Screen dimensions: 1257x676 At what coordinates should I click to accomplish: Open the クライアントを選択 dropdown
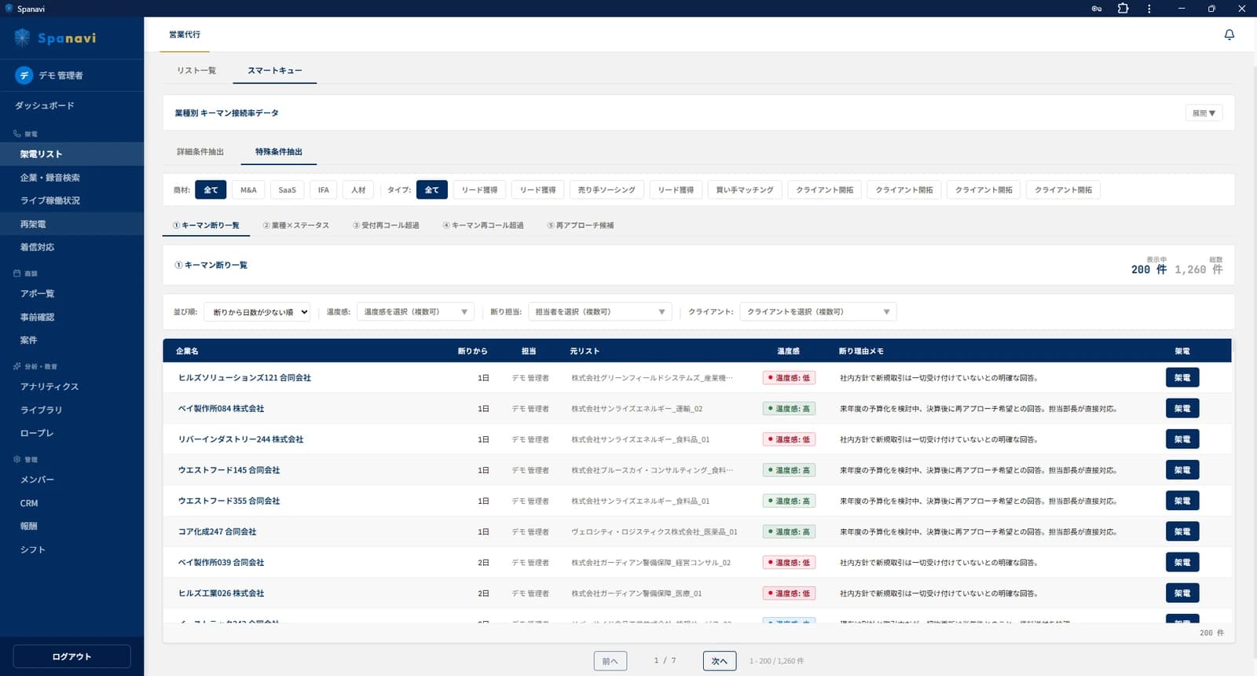click(818, 312)
